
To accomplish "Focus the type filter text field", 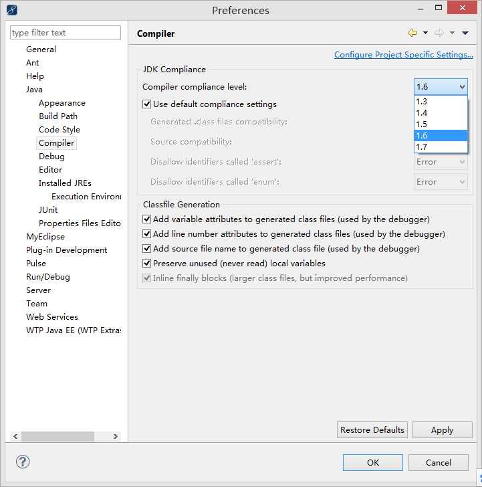I will click(x=65, y=33).
